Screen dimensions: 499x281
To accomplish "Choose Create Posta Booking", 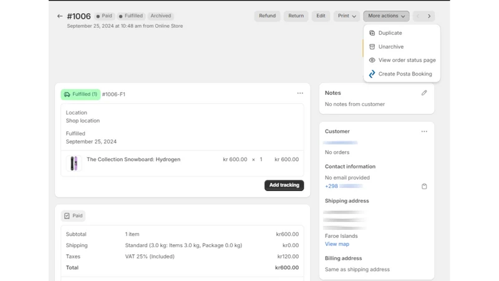I will (x=402, y=74).
